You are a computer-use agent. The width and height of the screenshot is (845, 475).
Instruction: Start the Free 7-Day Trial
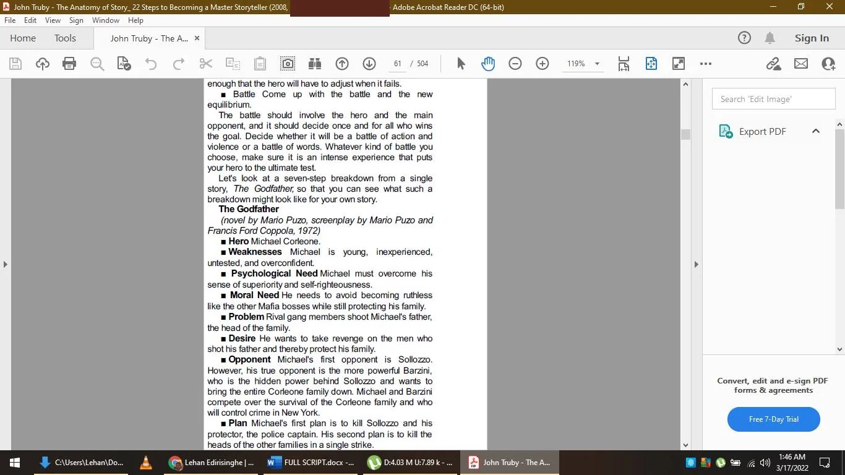click(773, 419)
